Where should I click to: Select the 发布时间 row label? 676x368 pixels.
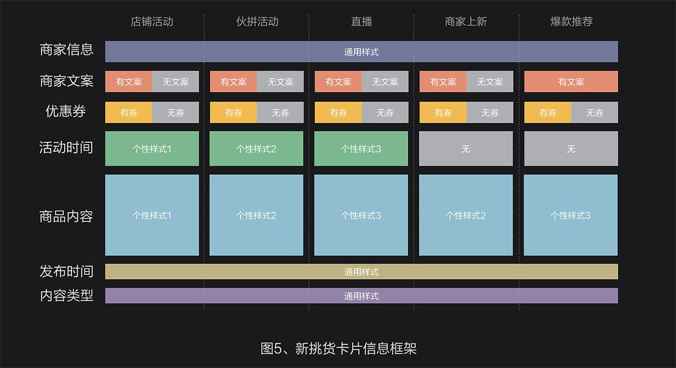66,271
